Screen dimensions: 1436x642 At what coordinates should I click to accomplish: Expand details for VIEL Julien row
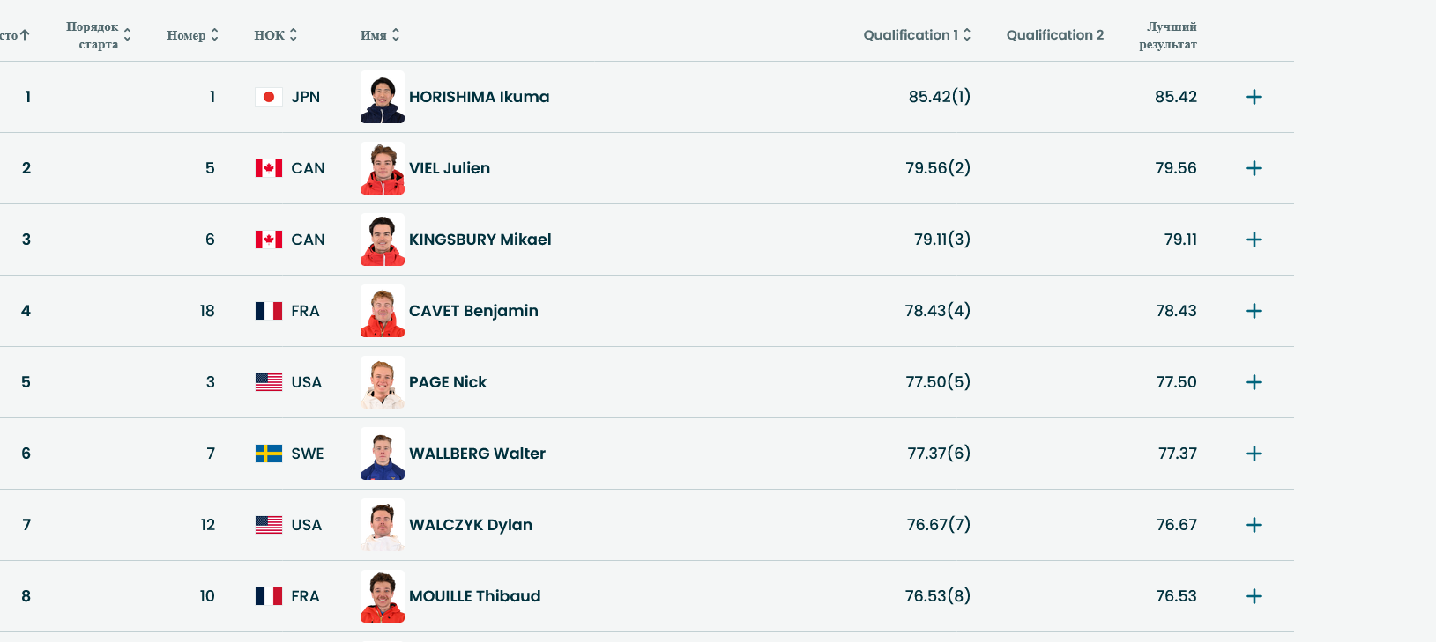click(1254, 168)
